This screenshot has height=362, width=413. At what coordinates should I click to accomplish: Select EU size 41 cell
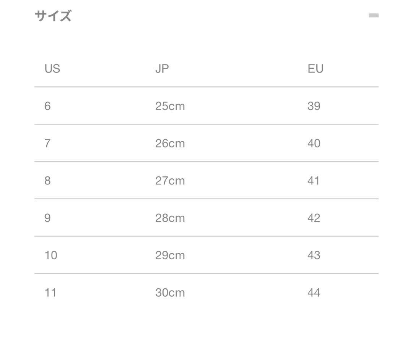coord(314,180)
